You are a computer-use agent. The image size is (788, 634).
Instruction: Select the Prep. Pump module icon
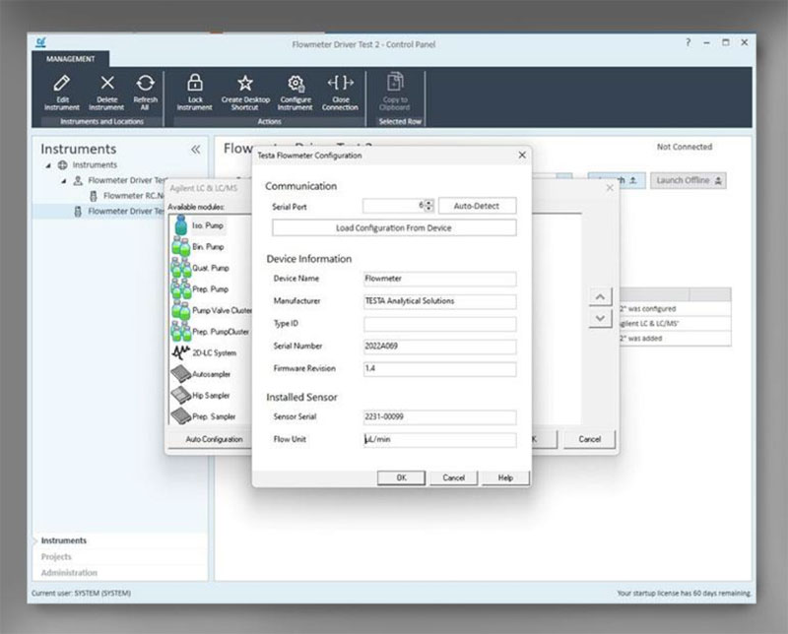tap(181, 289)
